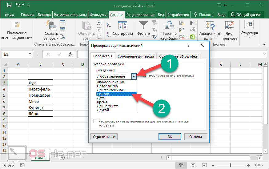The height and width of the screenshot is (169, 269).
Task: Add a new sheet with the plus icon
Action: click(x=62, y=157)
